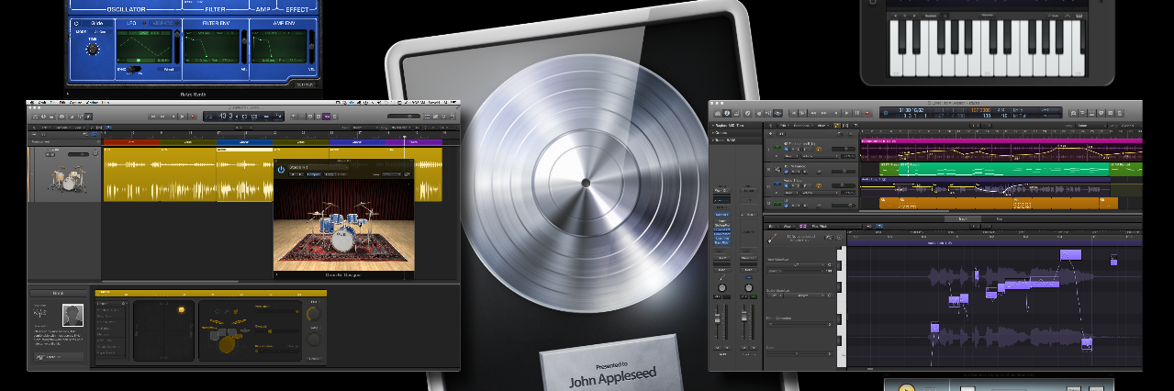1174x391 pixels.
Task: Toggle the purple-highlighted mode button in the Drummer window
Action: click(327, 117)
